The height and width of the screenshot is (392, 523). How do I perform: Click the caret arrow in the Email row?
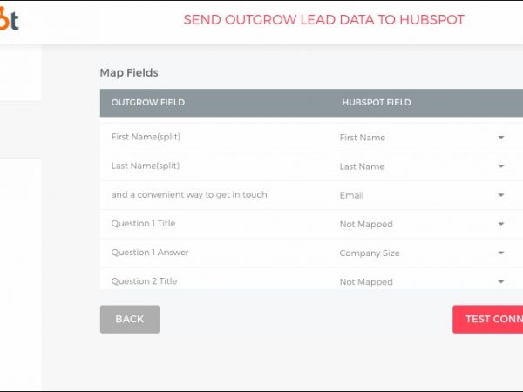[x=501, y=195]
